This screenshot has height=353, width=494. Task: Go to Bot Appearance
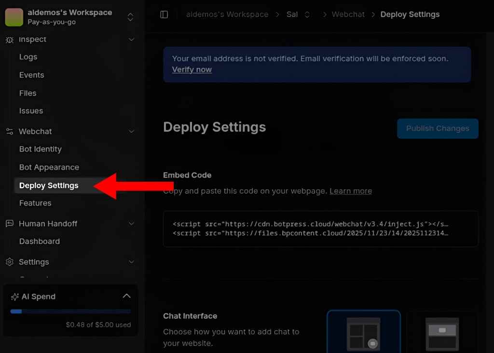point(49,167)
